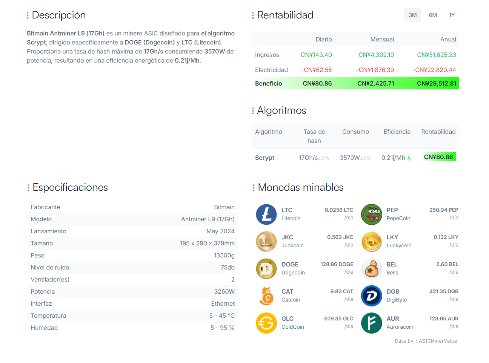
Task: Click the green CN¥80.86 profitability badge
Action: (x=438, y=157)
